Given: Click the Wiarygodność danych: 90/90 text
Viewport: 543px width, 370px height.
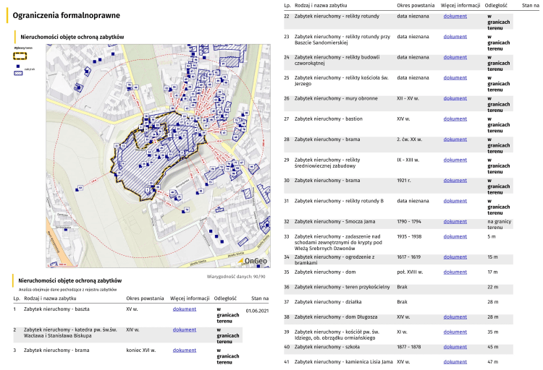Looking at the screenshot, I should pyautogui.click(x=236, y=277).
